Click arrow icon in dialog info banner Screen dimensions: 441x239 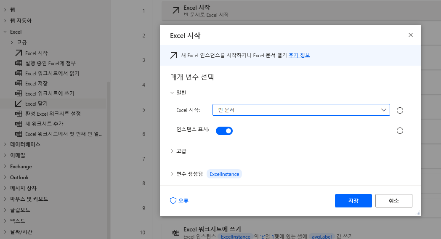point(173,55)
